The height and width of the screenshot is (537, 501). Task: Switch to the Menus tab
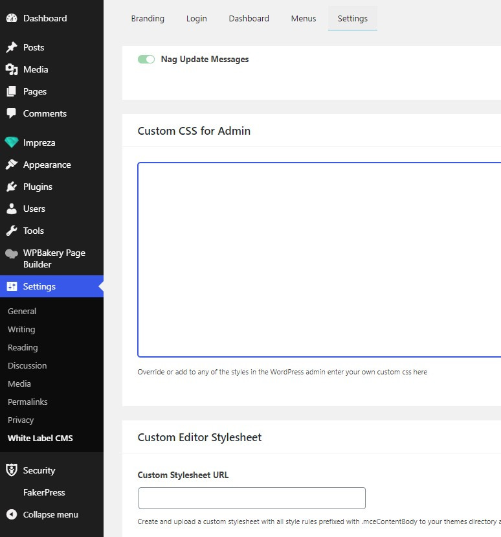coord(304,19)
